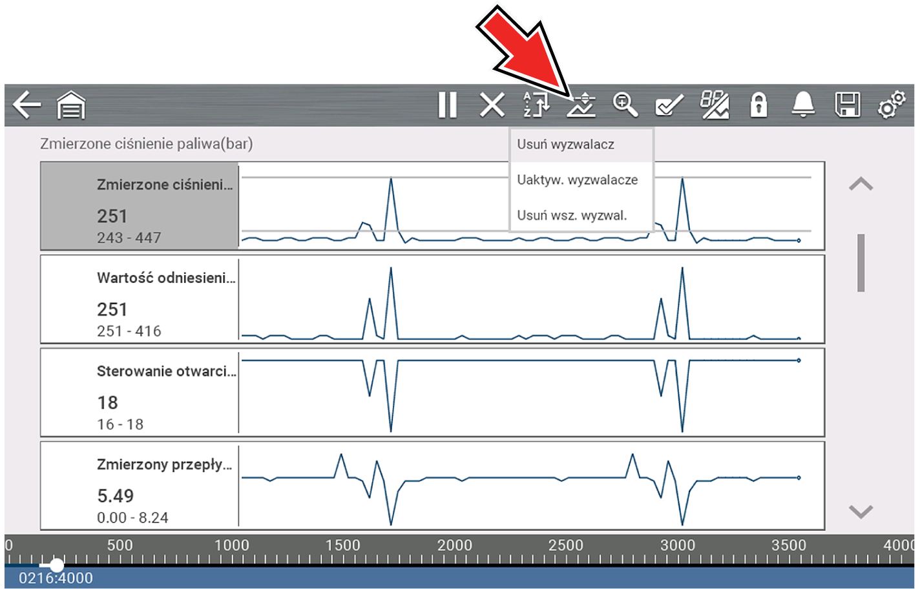Open the A-Z sort icon
Viewport: 920px width, 589px height.
click(x=536, y=105)
